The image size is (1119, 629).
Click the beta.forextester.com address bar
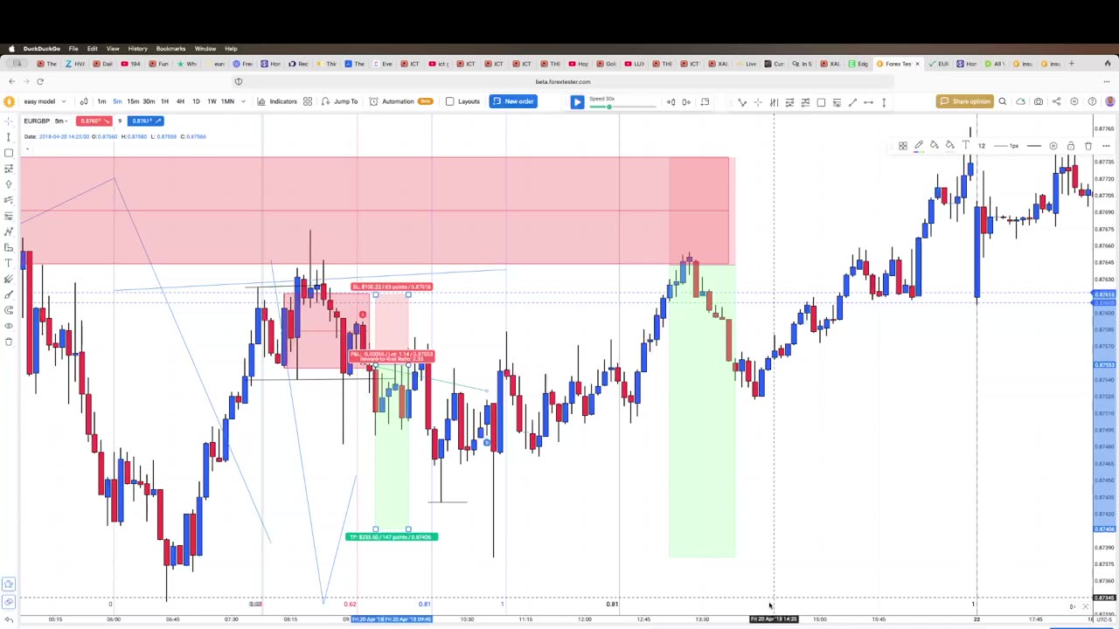[563, 81]
